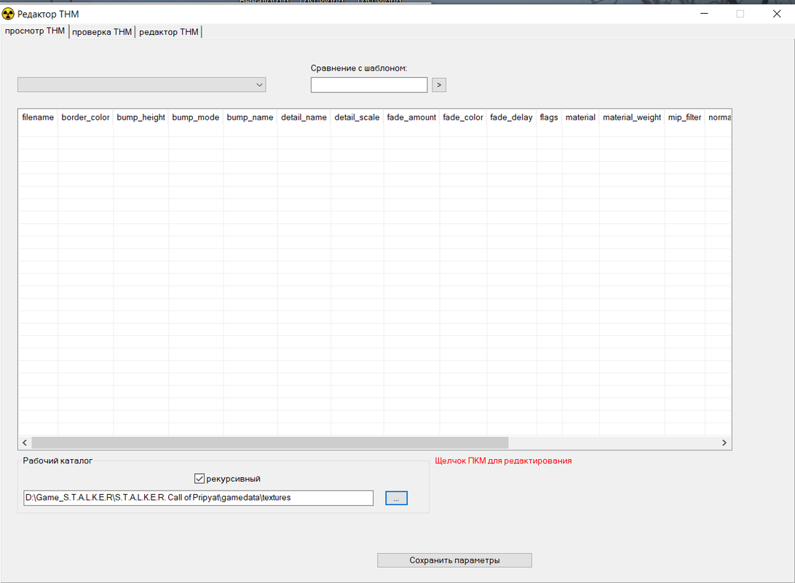The height and width of the screenshot is (583, 795).
Task: Click the > button next to template field
Action: [x=439, y=85]
